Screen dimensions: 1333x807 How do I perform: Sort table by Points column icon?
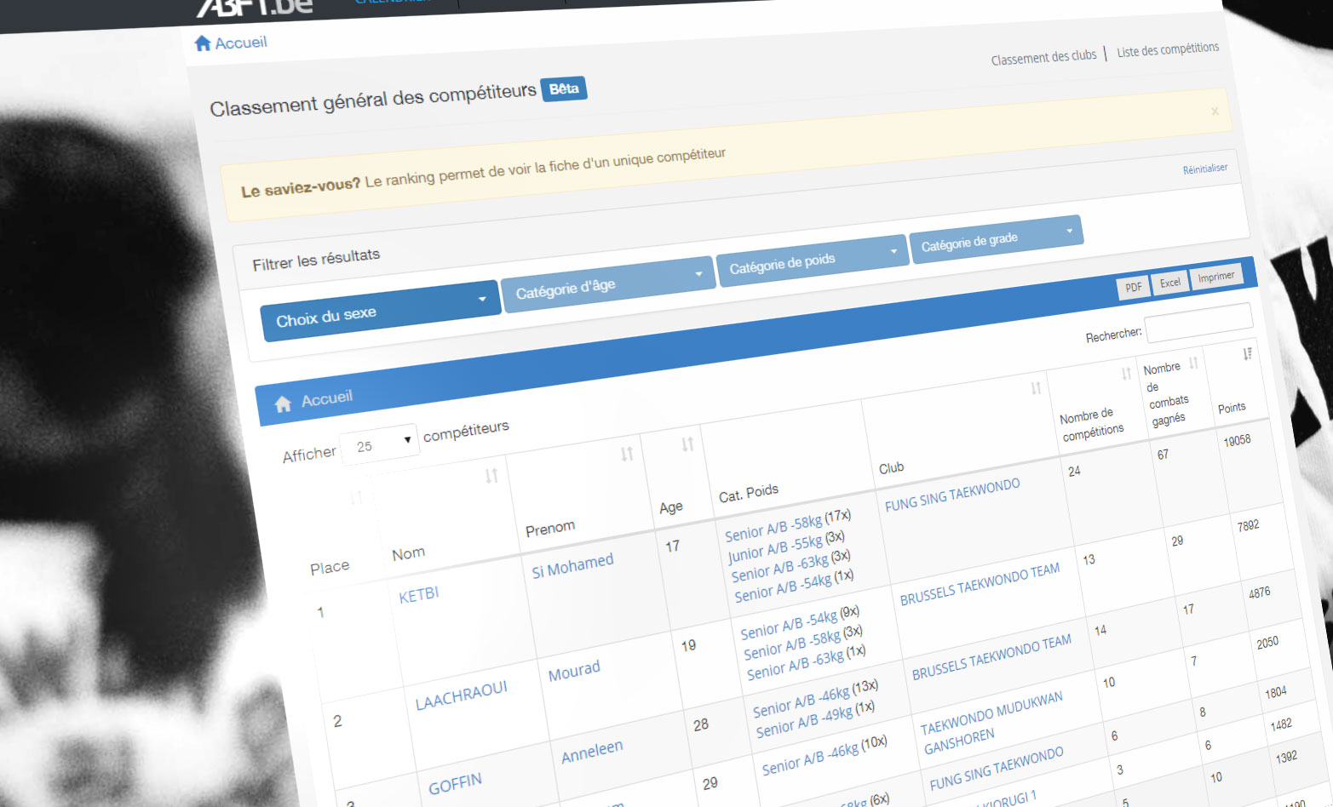pyautogui.click(x=1247, y=354)
